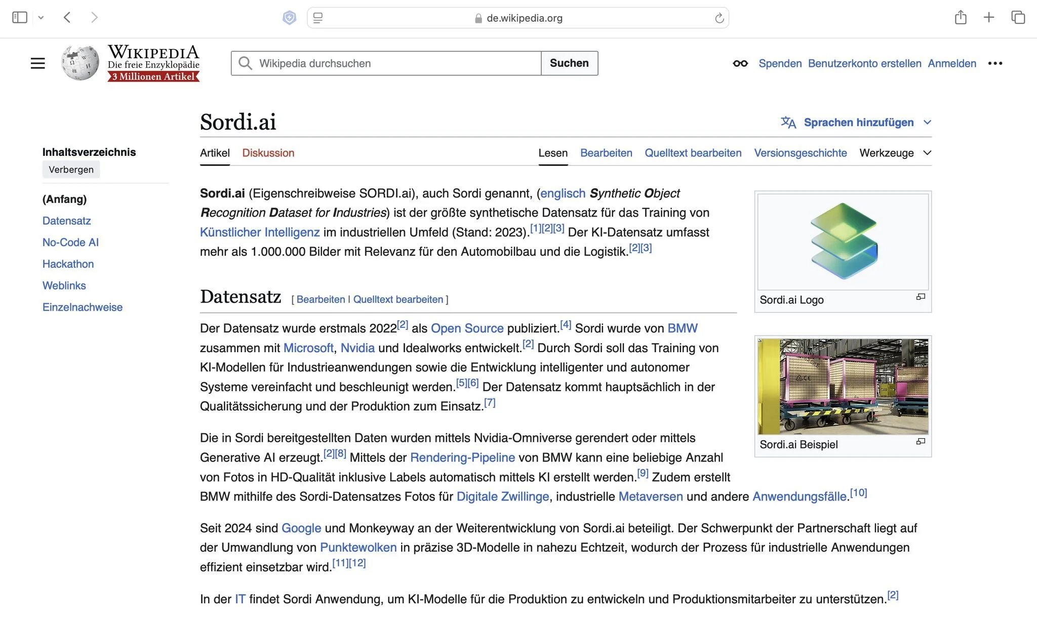1037x628 pixels.
Task: Click the Wikipedia globe logo
Action: tap(80, 63)
